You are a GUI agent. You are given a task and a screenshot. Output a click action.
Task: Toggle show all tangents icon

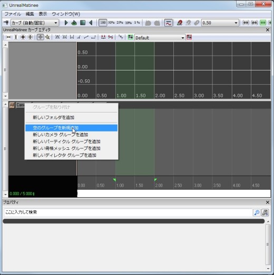click(120, 37)
